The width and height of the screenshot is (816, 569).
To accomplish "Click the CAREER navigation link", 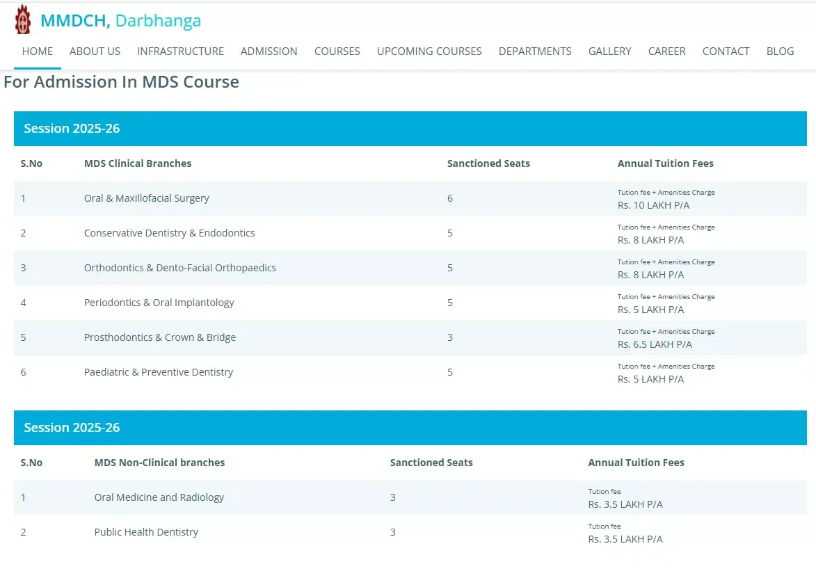I will click(x=666, y=51).
